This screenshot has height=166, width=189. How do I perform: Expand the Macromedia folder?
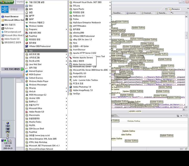click(x=46, y=115)
